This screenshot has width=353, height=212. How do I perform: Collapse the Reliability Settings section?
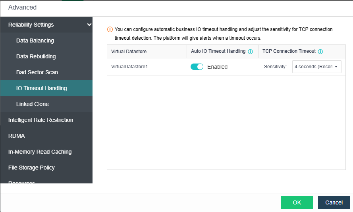[x=89, y=25]
